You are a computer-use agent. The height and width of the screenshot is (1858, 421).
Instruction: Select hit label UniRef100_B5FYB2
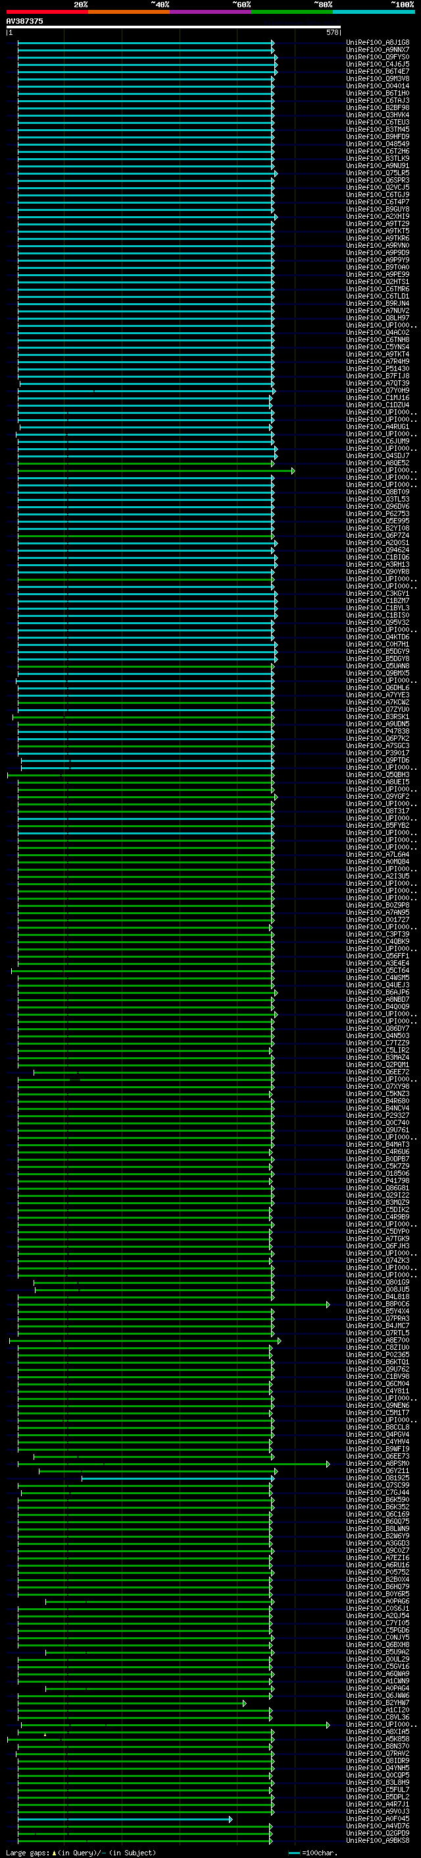(378, 826)
